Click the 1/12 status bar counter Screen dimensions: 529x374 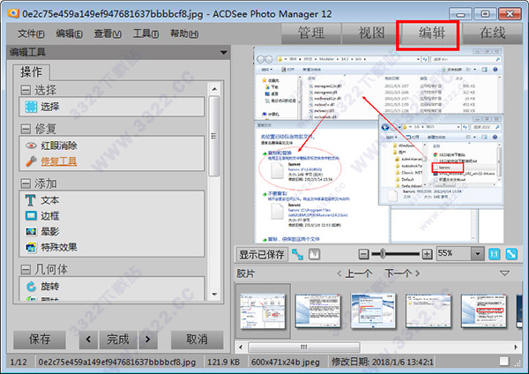coord(19,363)
